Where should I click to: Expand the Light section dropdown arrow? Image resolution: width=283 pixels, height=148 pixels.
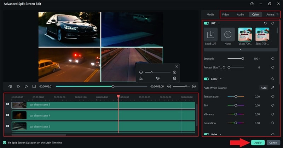(x=220, y=134)
